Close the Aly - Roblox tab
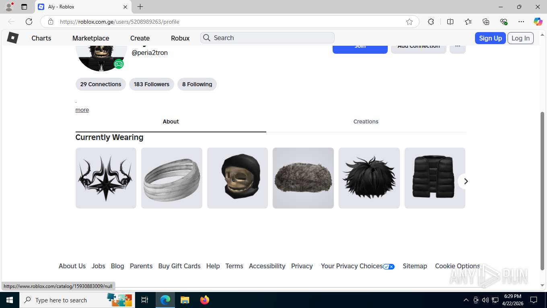The image size is (547, 308). tap(125, 7)
